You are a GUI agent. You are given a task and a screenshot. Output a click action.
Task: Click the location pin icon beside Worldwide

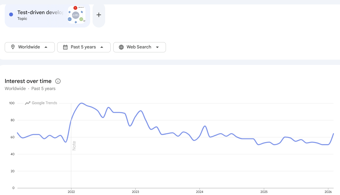pyautogui.click(x=13, y=47)
